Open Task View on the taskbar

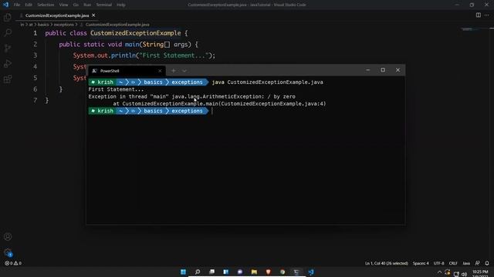coord(211,272)
